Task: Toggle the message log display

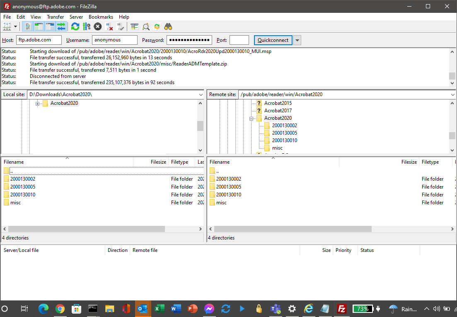Action: click(x=27, y=26)
